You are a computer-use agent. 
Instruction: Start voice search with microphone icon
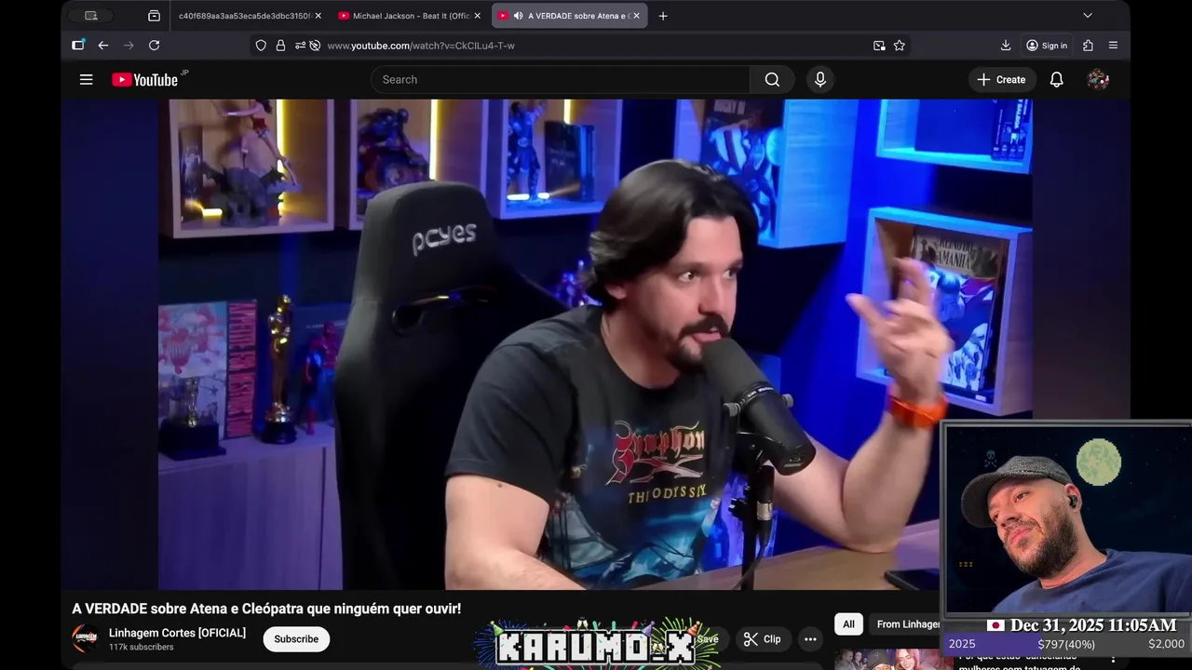pyautogui.click(x=820, y=80)
